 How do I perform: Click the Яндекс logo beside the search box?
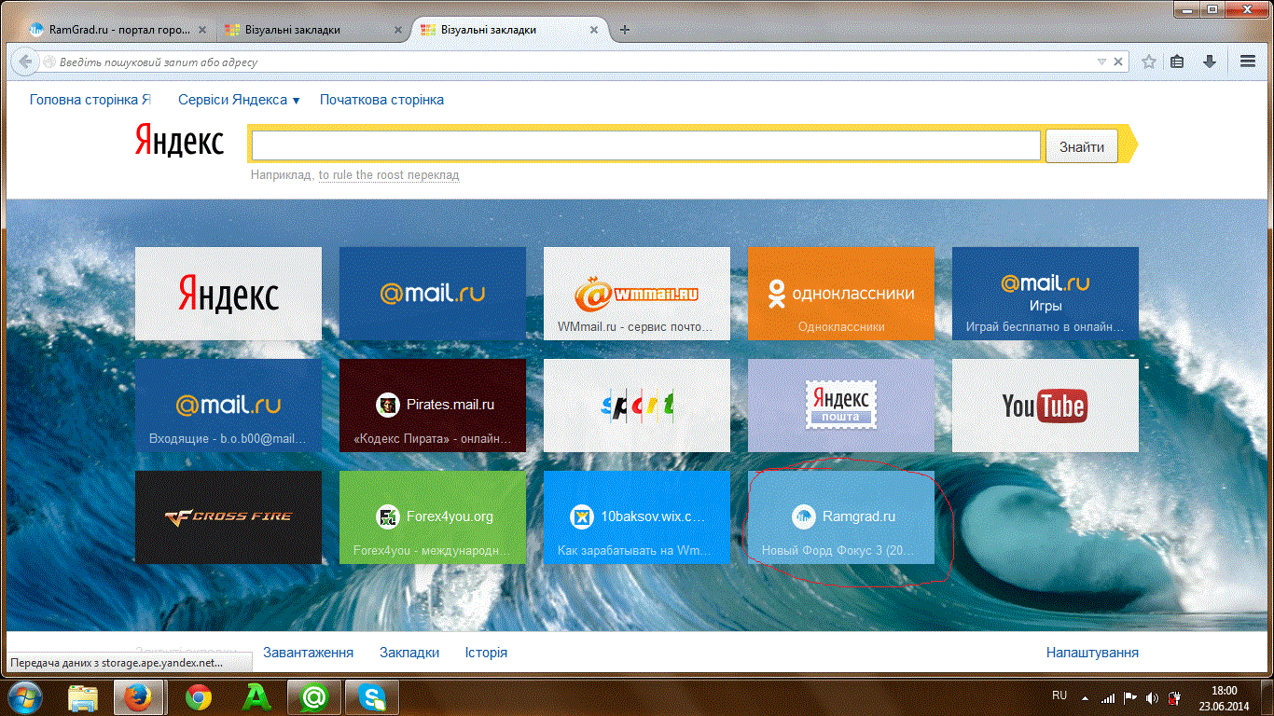pyautogui.click(x=180, y=143)
